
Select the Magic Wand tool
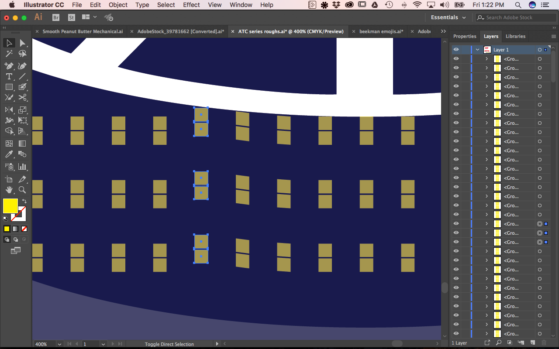9,54
